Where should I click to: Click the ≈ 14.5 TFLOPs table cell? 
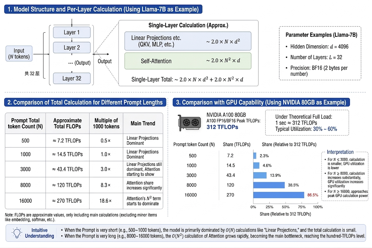[x=67, y=154]
